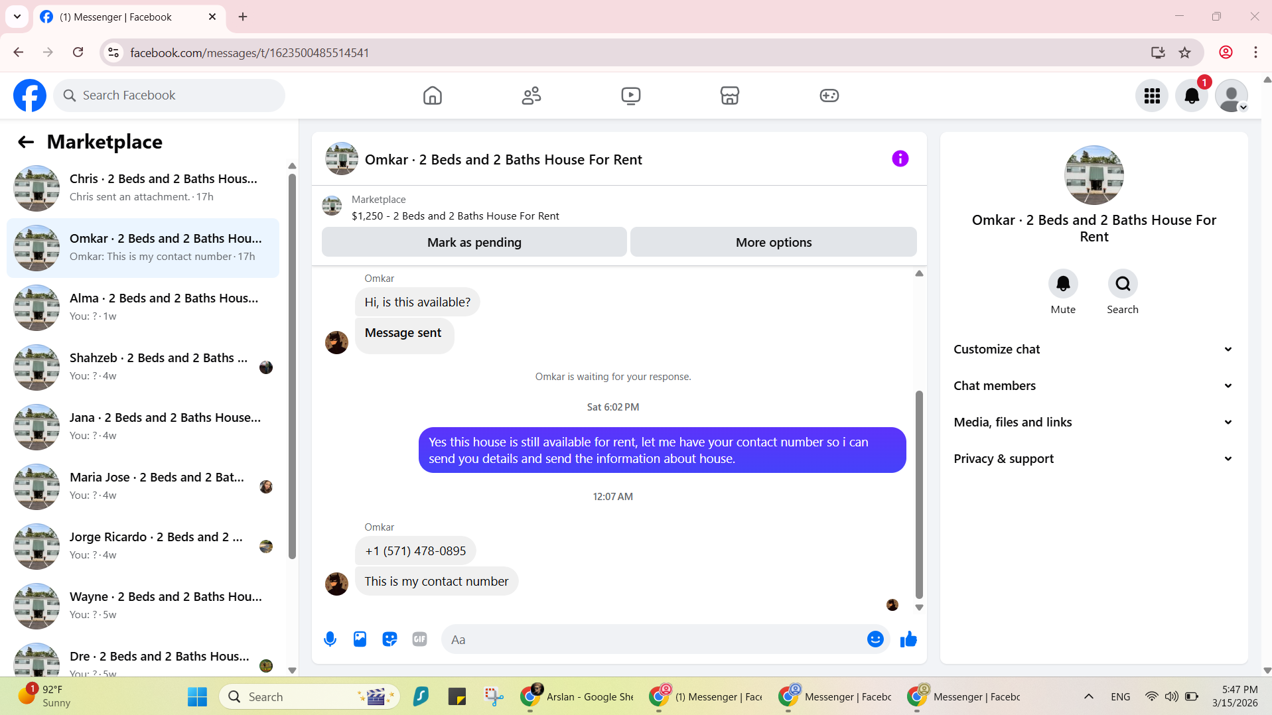Open large profile photo in right panel

point(1094,175)
